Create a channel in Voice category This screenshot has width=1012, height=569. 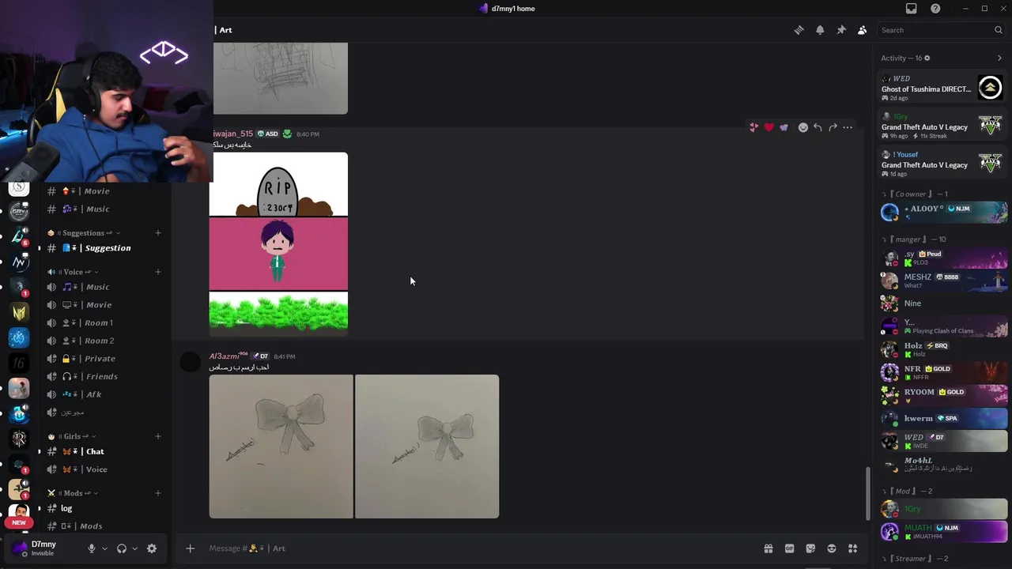(158, 272)
